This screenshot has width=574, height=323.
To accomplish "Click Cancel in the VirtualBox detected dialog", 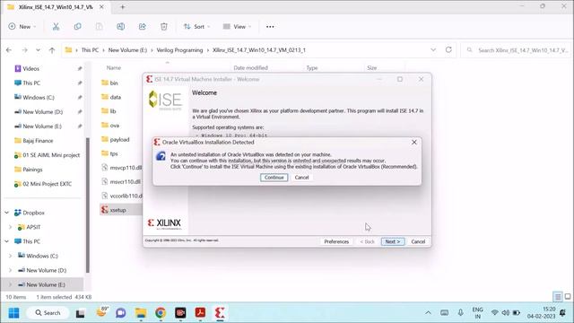I will [301, 178].
